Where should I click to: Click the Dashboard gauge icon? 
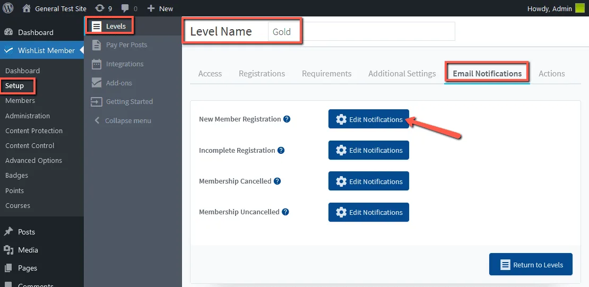pos(8,32)
